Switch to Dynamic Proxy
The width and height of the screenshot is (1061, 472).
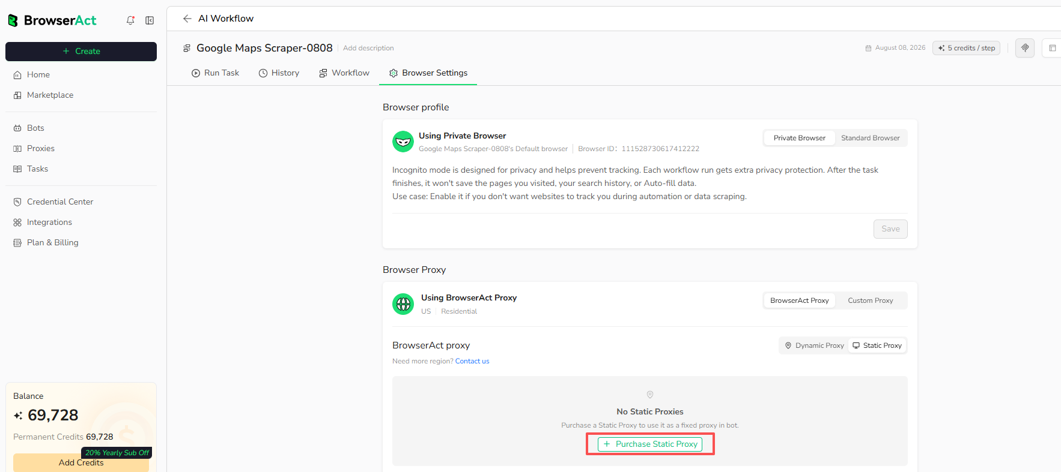(814, 345)
